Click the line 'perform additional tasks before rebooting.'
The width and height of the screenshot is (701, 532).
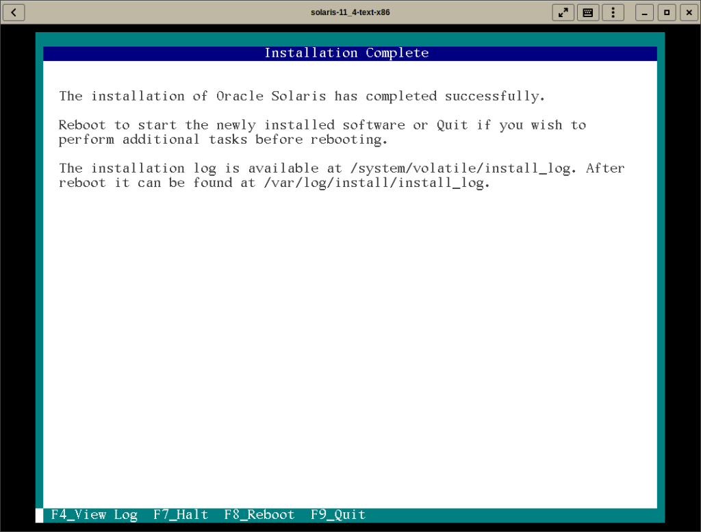point(222,140)
